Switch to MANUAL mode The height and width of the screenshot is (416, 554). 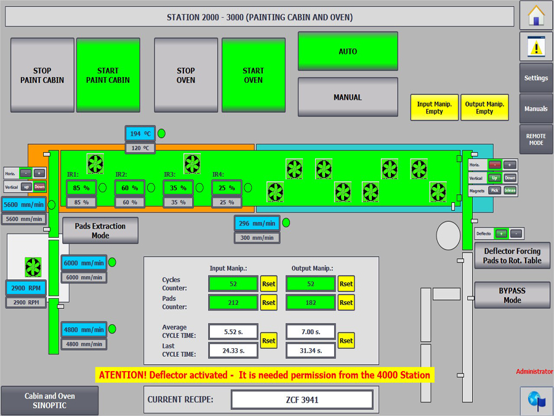(348, 97)
